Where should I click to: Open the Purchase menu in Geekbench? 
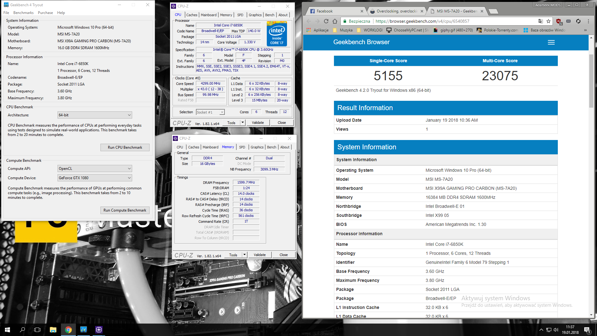[x=45, y=13]
